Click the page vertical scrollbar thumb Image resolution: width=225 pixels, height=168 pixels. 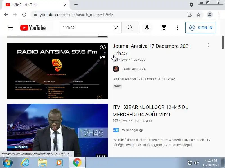(x=222, y=42)
